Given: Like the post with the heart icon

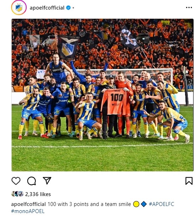Looking at the screenshot, I should [x=16, y=181].
